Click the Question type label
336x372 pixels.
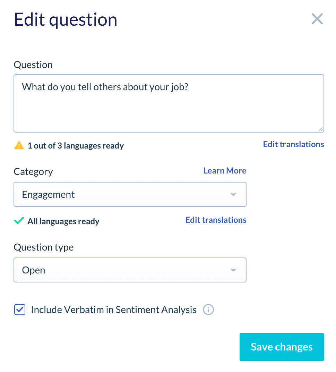[x=44, y=247]
